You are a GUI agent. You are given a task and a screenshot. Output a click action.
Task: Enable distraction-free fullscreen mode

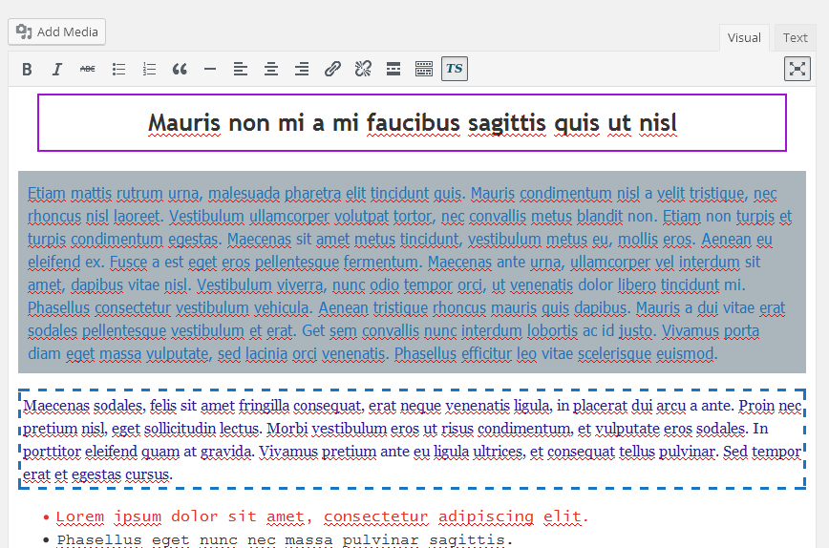tap(797, 69)
